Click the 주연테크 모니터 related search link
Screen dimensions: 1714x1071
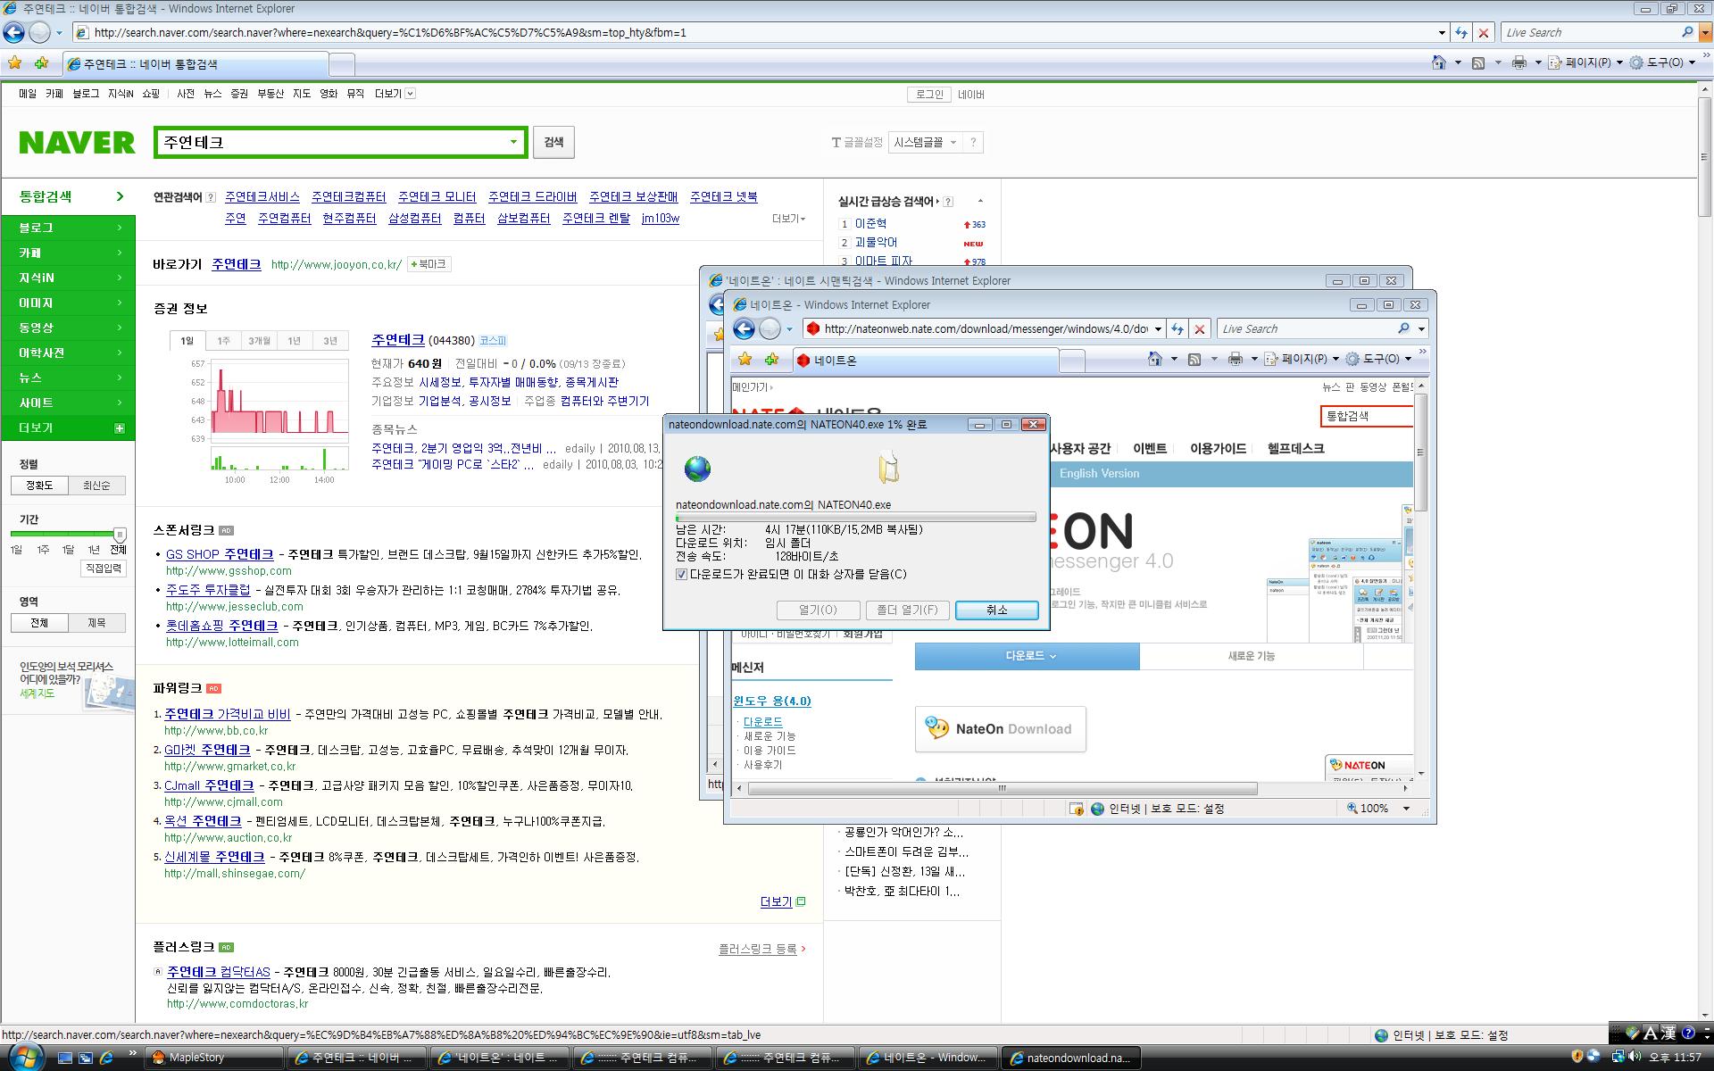(x=437, y=197)
